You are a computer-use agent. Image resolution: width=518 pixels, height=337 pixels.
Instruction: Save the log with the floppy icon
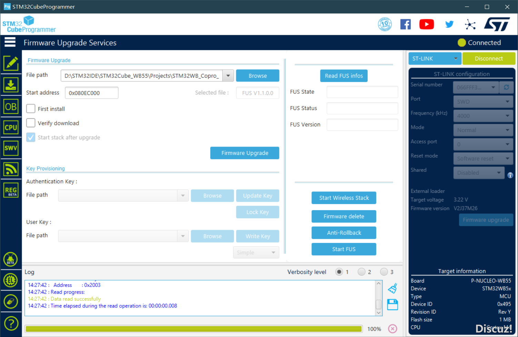392,305
